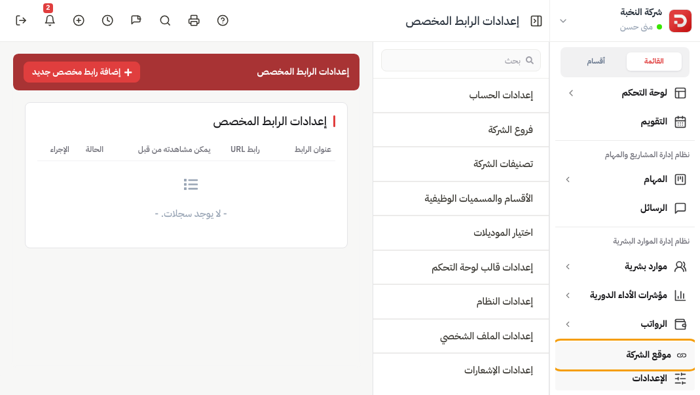Click the wallet icon beside الرواتب
700x395 pixels.
point(680,324)
